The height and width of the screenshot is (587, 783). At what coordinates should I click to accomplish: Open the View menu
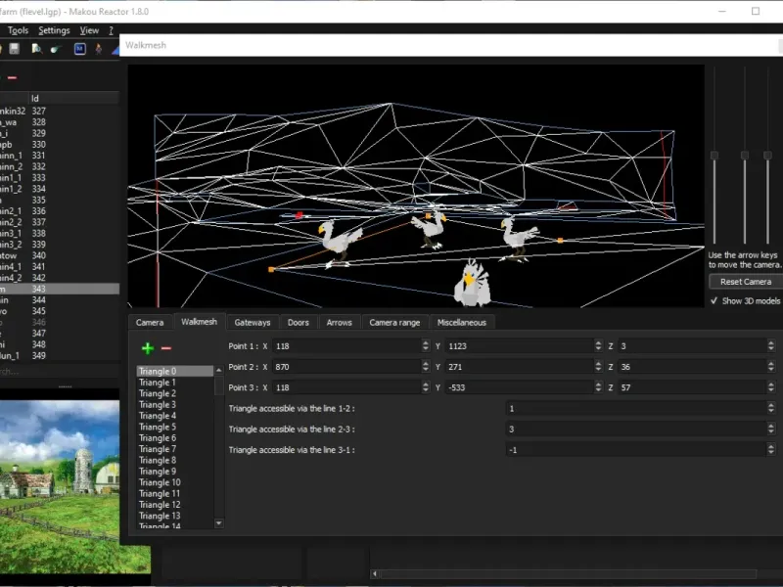pyautogui.click(x=89, y=30)
